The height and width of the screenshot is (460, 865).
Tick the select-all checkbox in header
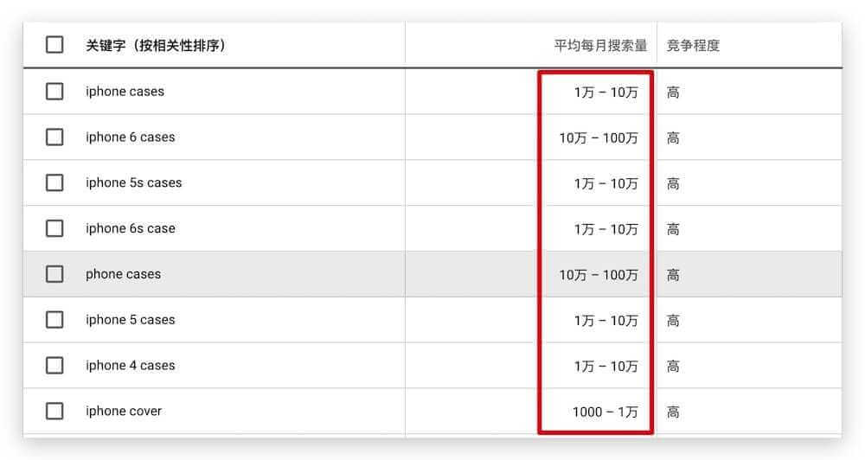pyautogui.click(x=54, y=45)
